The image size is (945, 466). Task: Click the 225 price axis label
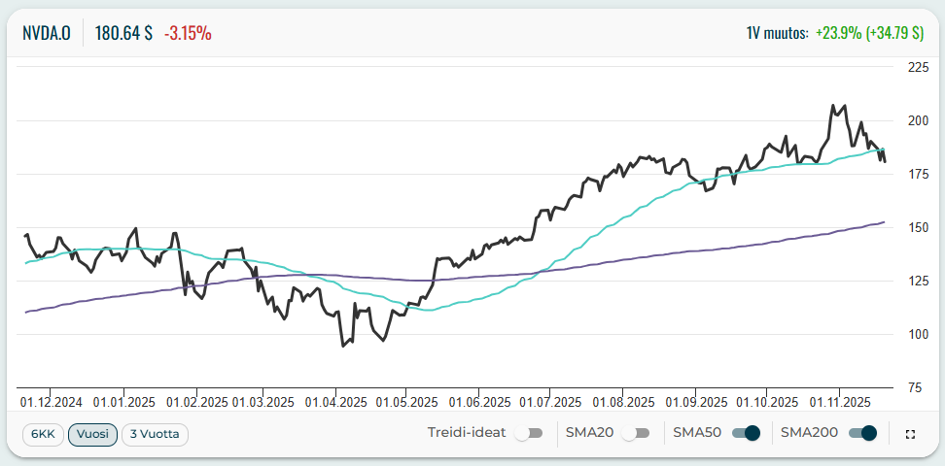pyautogui.click(x=918, y=68)
